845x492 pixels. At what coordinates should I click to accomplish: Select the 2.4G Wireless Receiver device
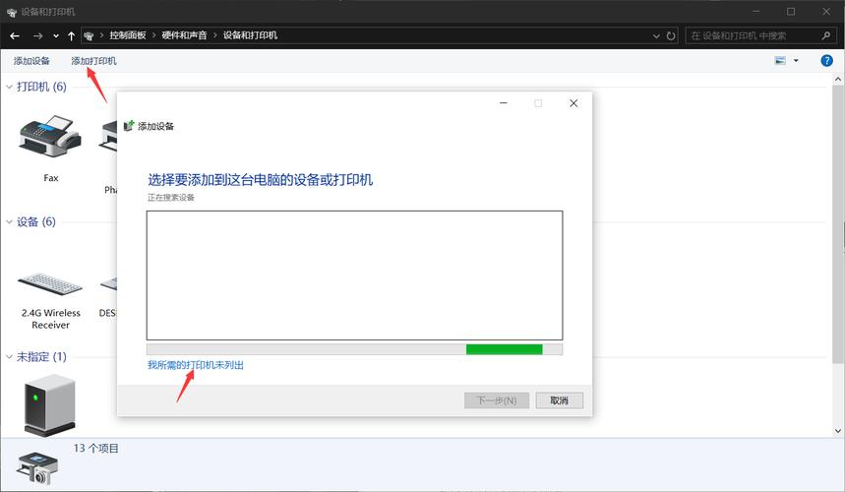(50, 284)
